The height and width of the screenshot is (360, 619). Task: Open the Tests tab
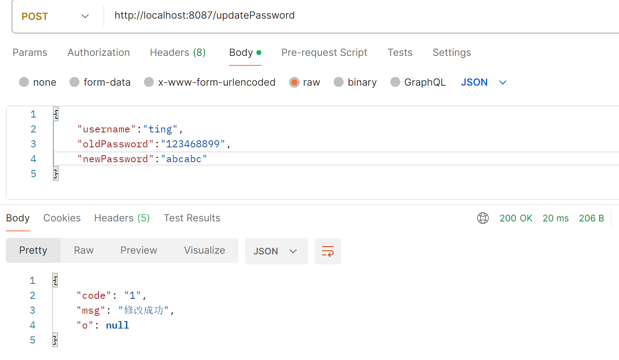(x=400, y=53)
